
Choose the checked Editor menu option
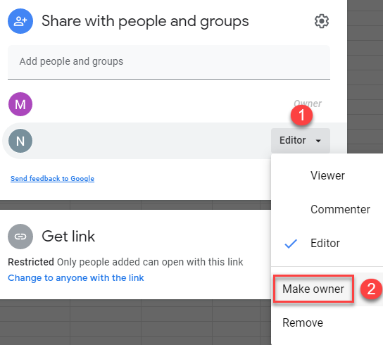(x=325, y=244)
